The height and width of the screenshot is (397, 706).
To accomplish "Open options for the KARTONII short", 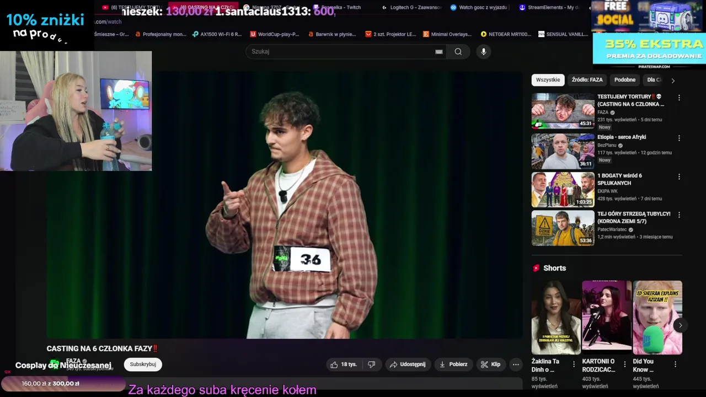I will 624,364.
